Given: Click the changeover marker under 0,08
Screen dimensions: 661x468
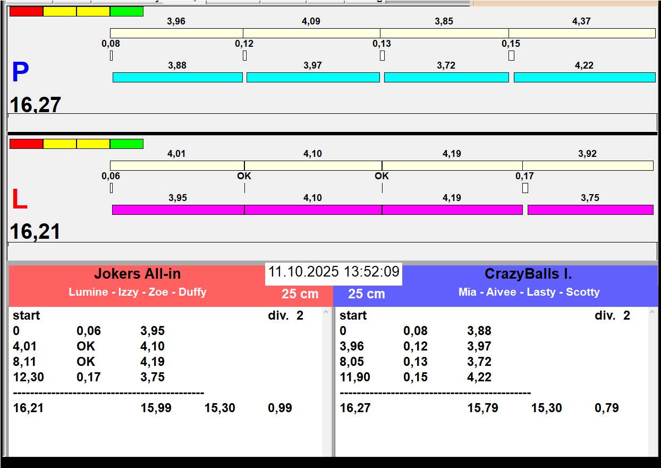Looking at the screenshot, I should pos(112,55).
